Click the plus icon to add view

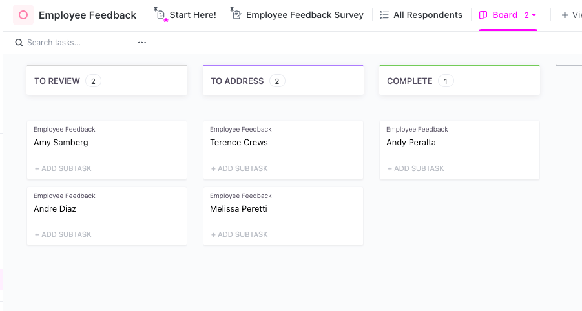pos(565,15)
